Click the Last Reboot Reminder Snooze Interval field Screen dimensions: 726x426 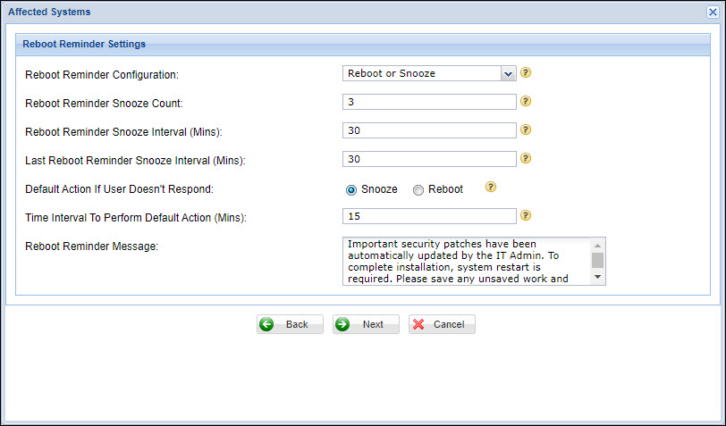(x=429, y=159)
